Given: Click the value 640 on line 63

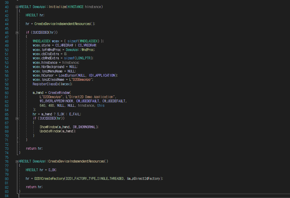Looking at the screenshot, I should tap(42, 106).
